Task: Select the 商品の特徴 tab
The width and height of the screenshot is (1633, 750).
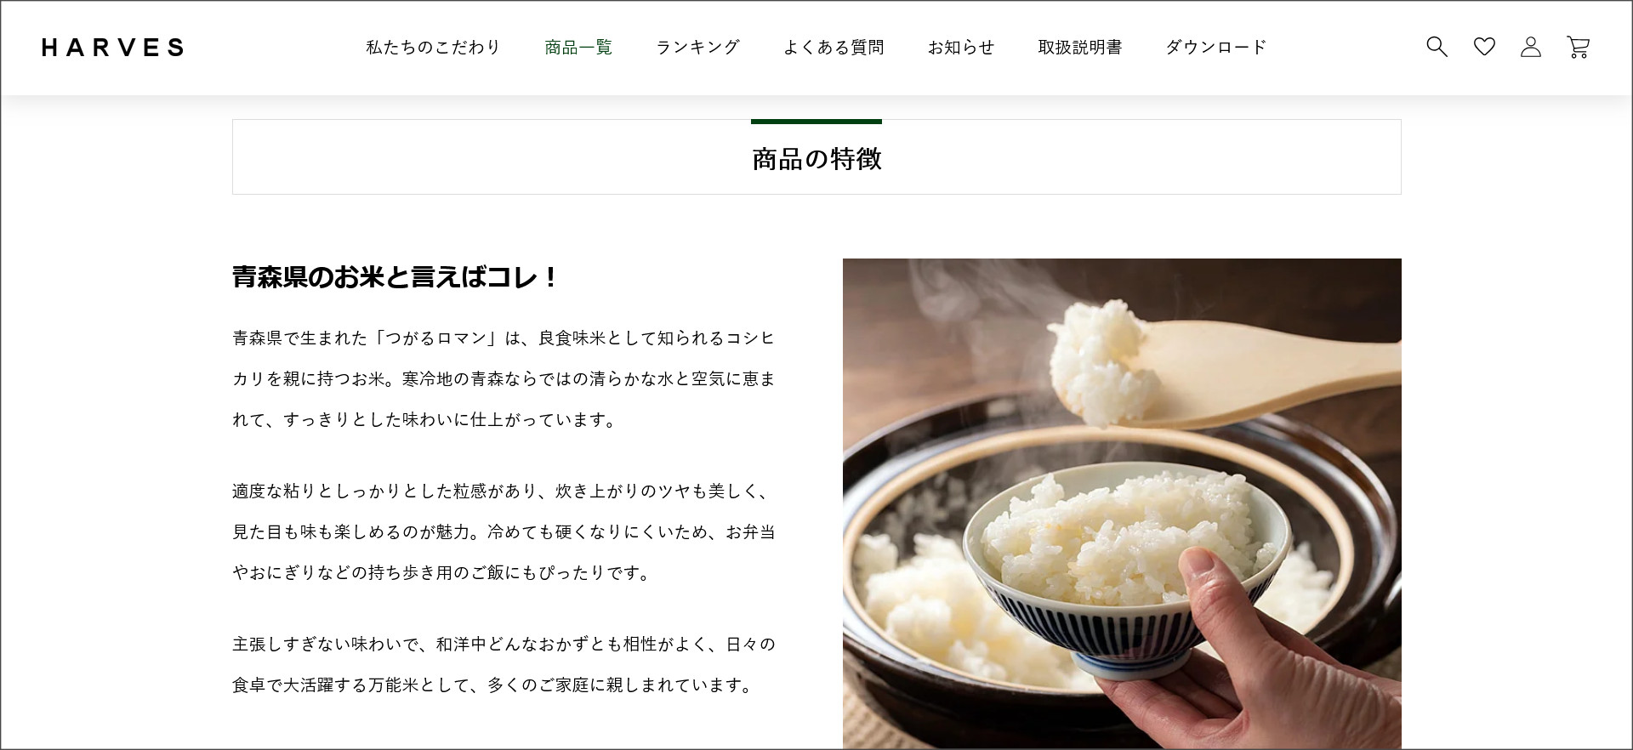Action: 816,157
